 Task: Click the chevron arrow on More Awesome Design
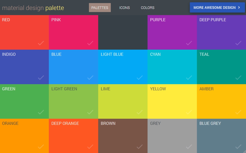point(239,8)
